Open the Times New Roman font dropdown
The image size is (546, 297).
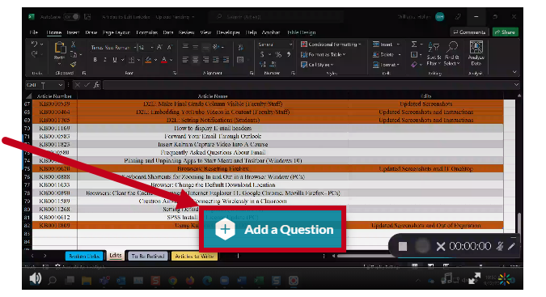coord(135,48)
